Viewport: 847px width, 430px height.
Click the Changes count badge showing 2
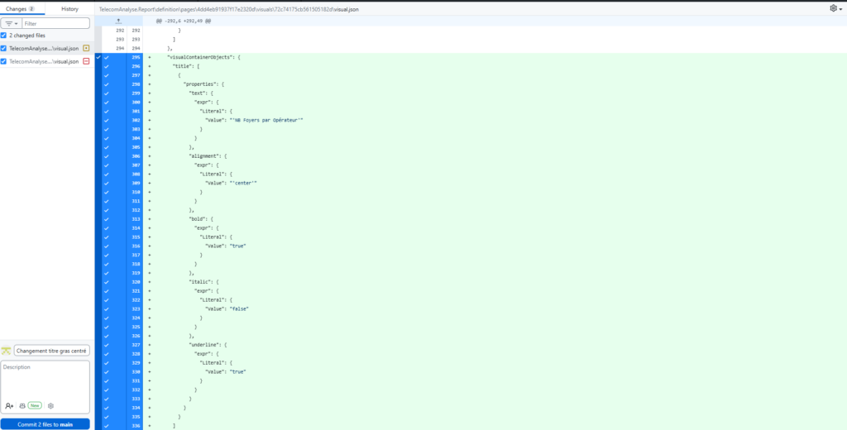point(32,8)
